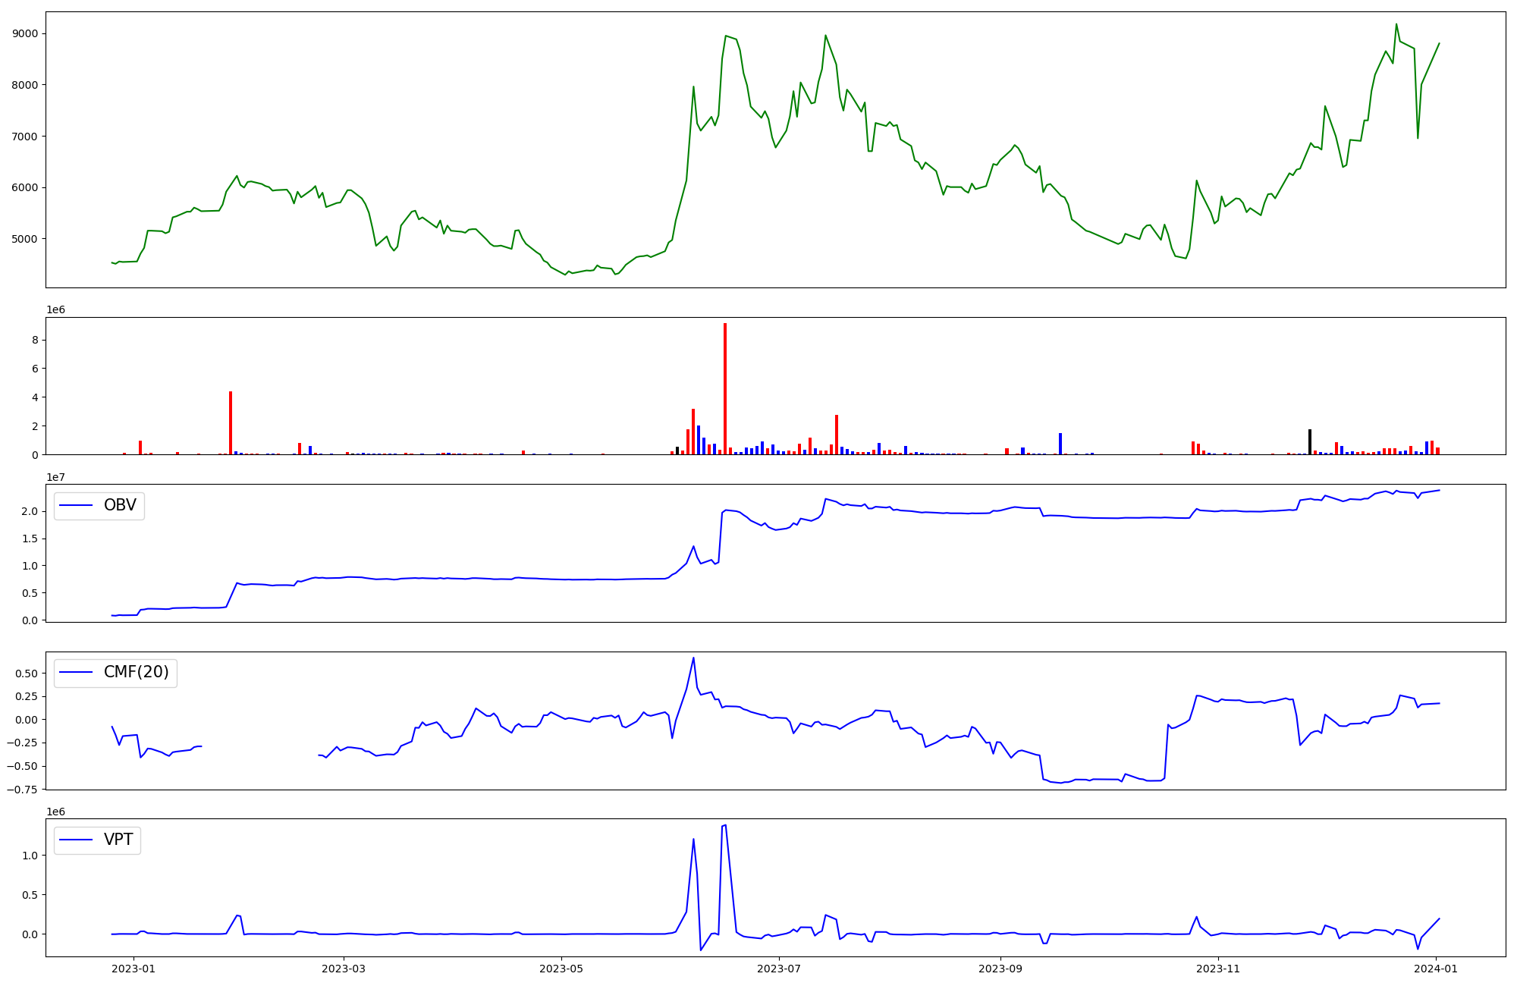The width and height of the screenshot is (1517, 986).
Task: Click the 2023-09 x-axis tick label
Action: 1000,969
